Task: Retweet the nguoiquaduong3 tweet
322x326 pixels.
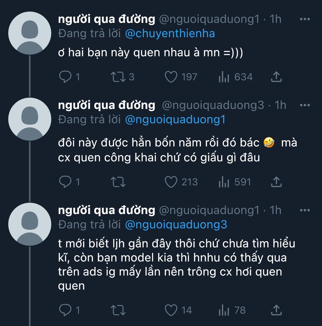Action: (118, 182)
